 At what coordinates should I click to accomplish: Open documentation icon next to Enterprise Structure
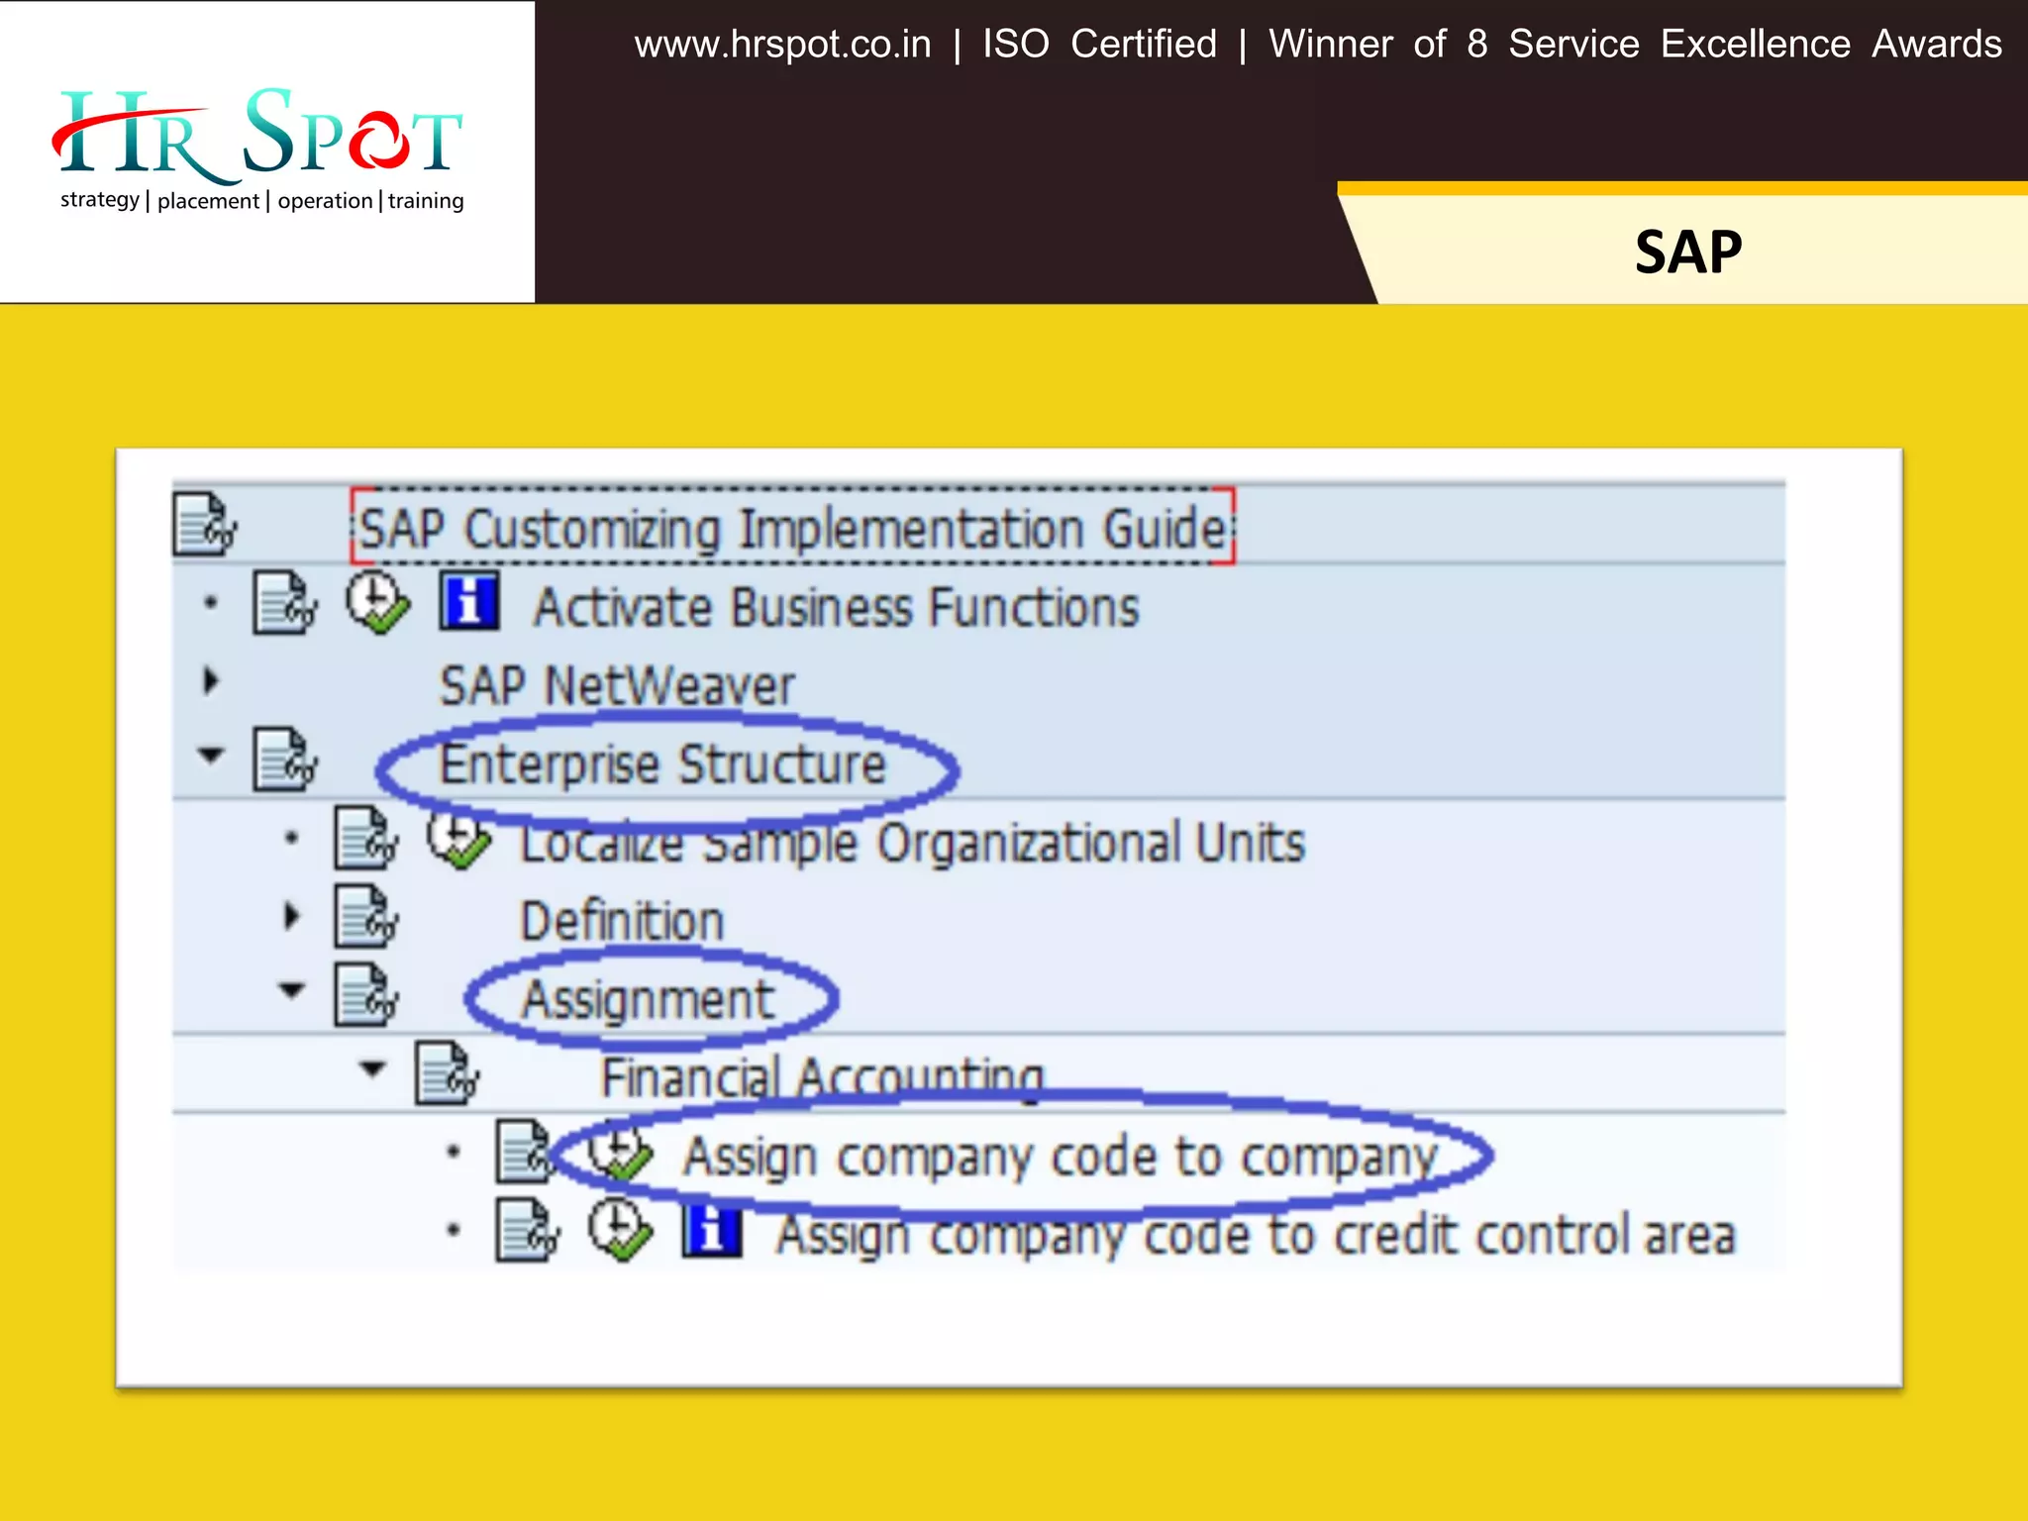[285, 760]
